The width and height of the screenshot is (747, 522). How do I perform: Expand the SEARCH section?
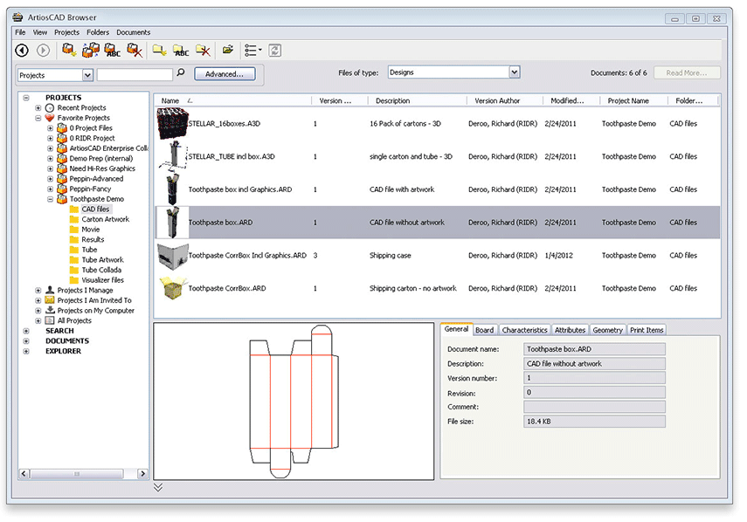tap(26, 331)
